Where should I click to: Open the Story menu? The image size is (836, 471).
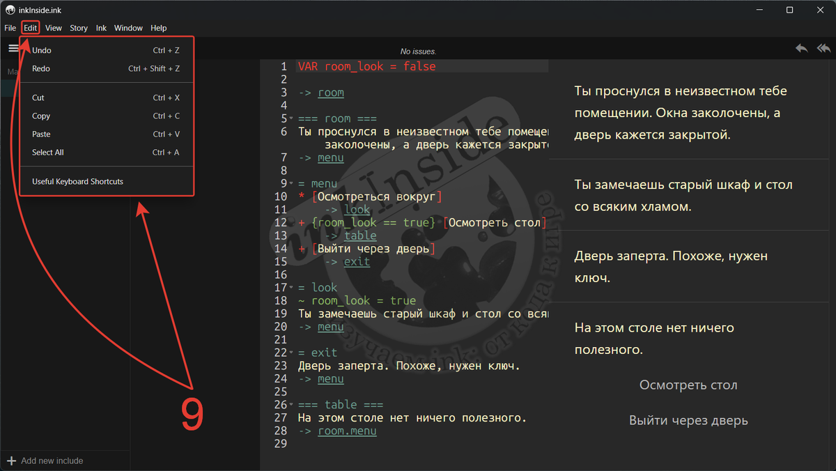coord(79,28)
